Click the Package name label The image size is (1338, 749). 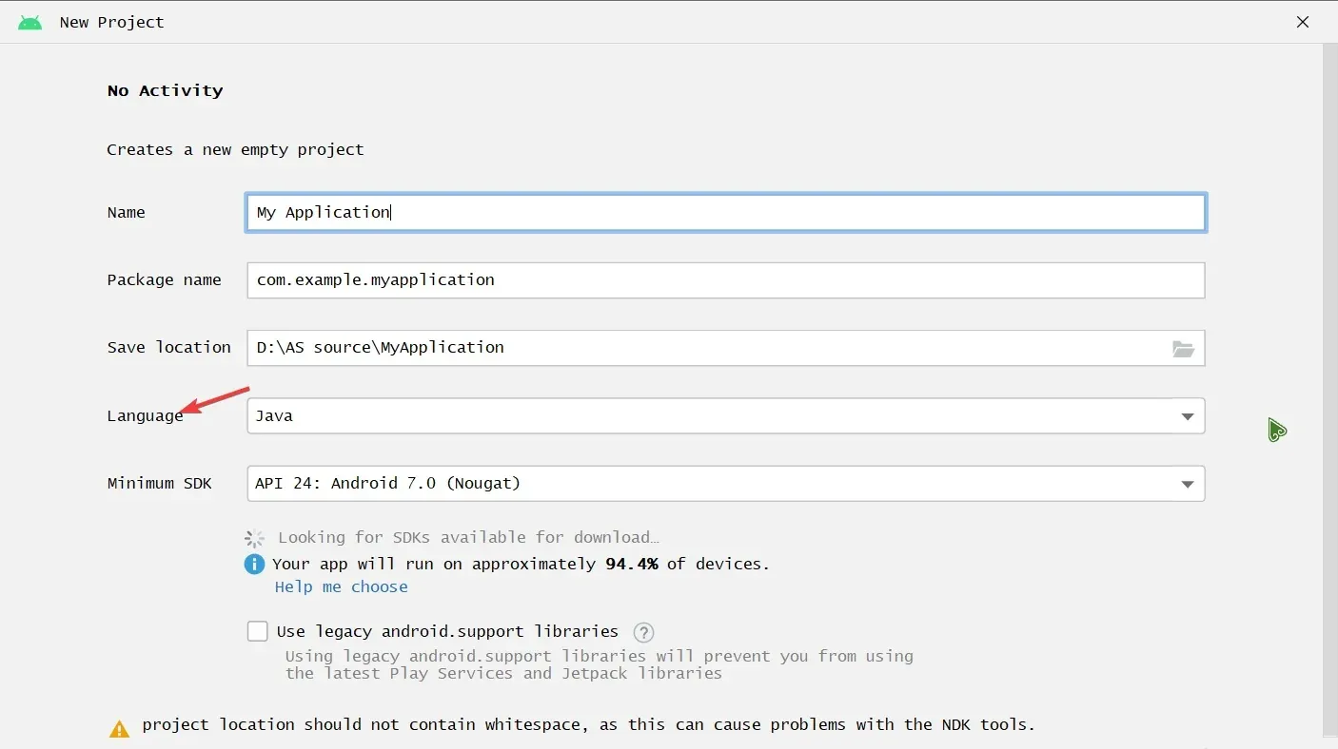click(164, 279)
